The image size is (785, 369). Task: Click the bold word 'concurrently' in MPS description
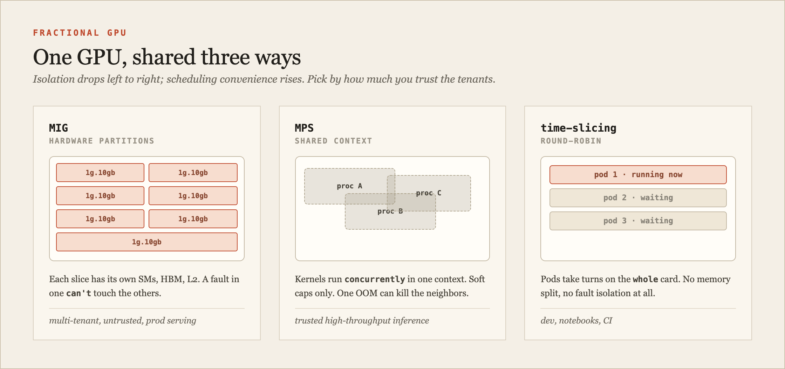[x=375, y=279]
